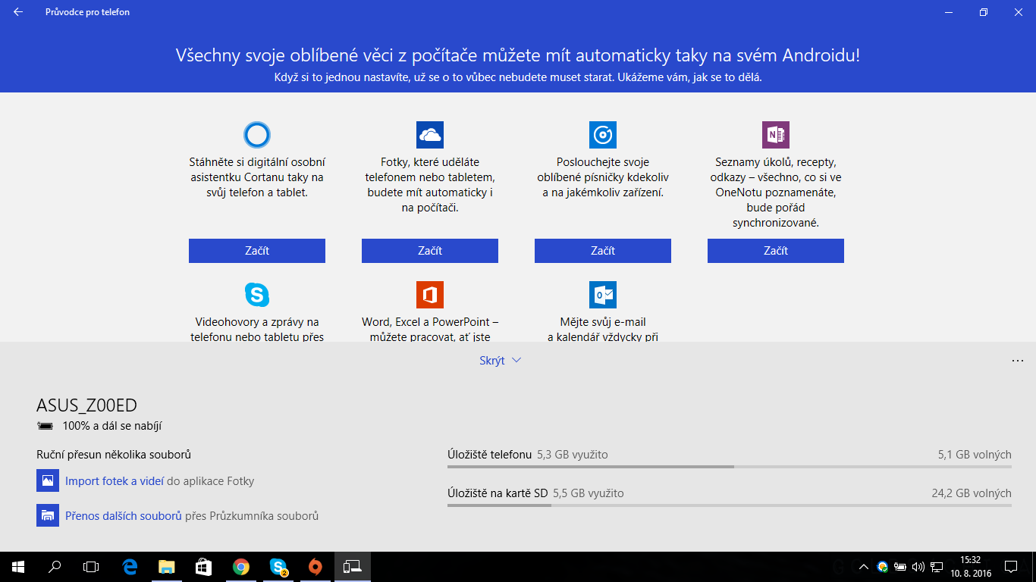The height and width of the screenshot is (582, 1036).
Task: Click the back arrow in title bar
Action: coord(18,12)
